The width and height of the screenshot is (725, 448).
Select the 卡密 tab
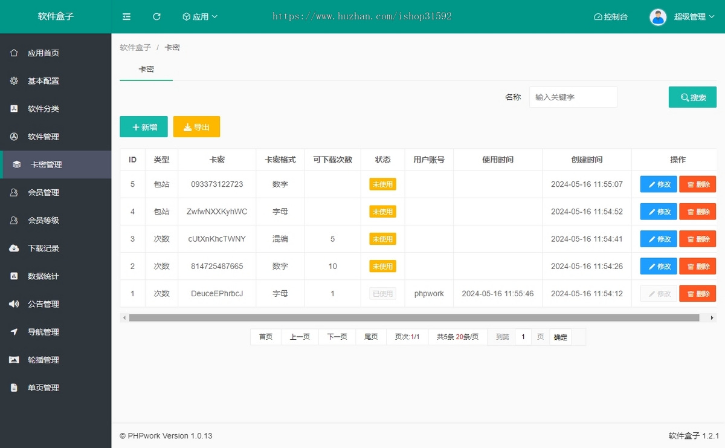pos(146,70)
